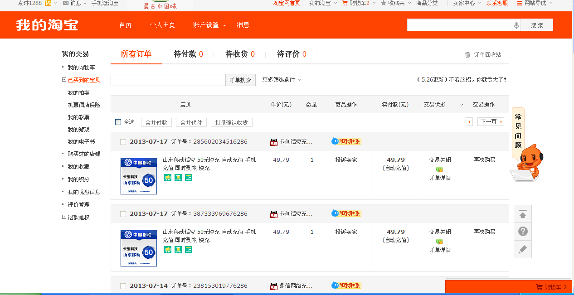The image size is (574, 295).
Task: Check the 全选 select-all checkbox
Action: [118, 122]
